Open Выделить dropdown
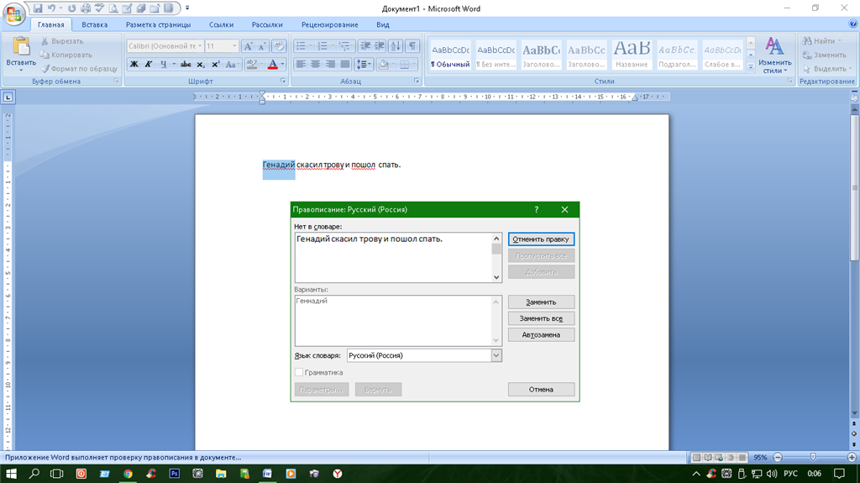This screenshot has height=483, width=860. pyautogui.click(x=827, y=69)
